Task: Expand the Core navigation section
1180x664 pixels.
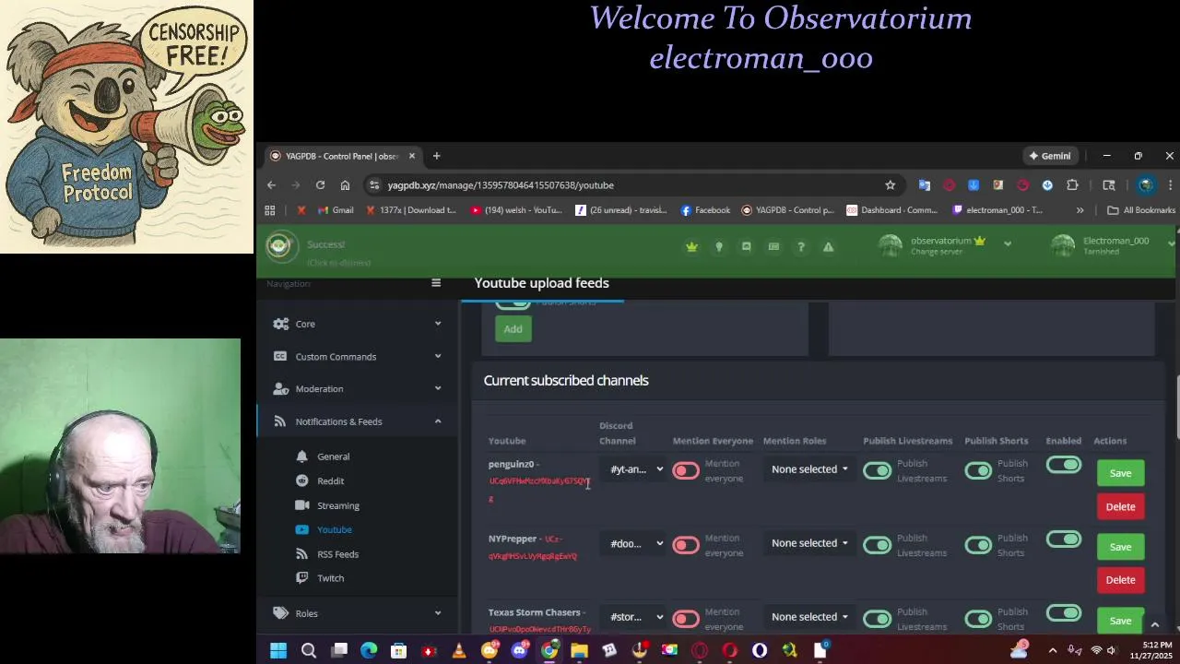Action: coord(357,324)
